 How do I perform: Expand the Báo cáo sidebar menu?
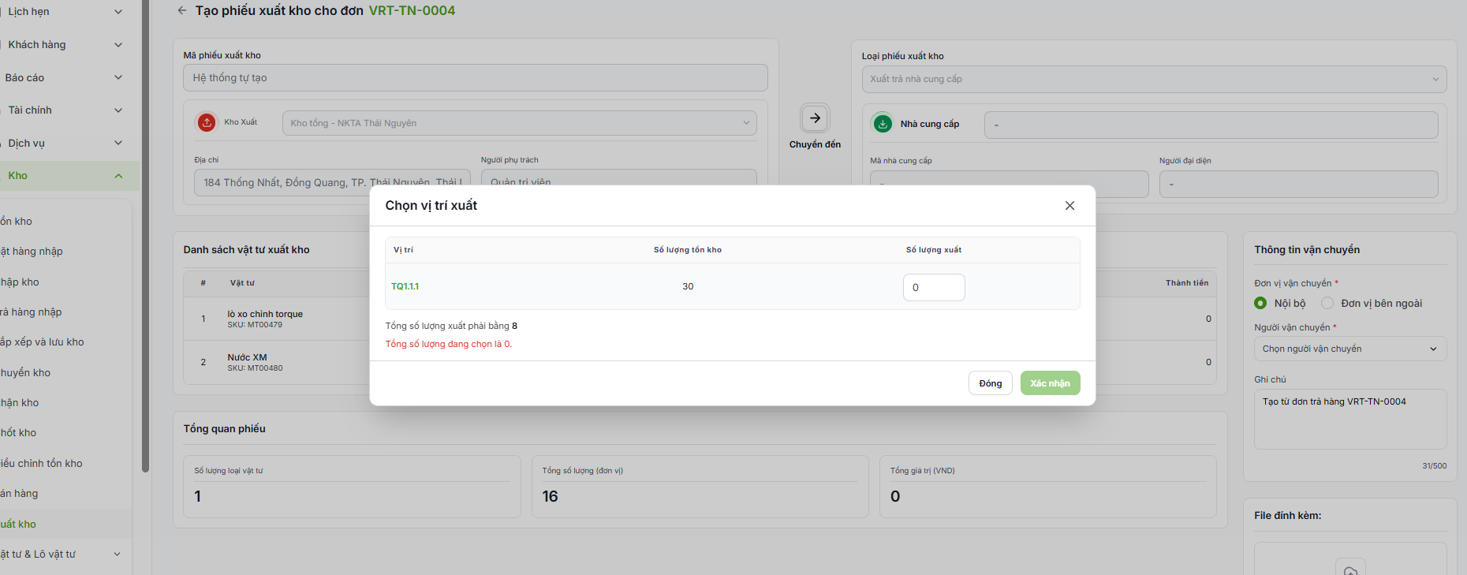click(x=65, y=77)
